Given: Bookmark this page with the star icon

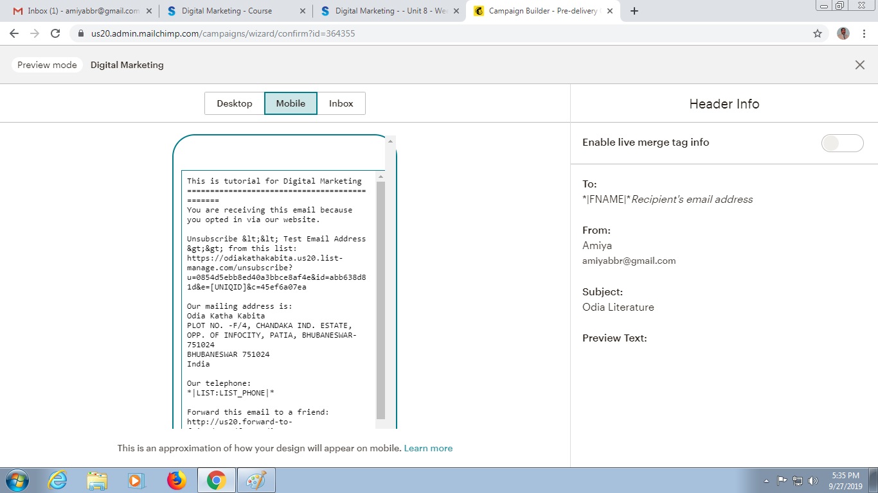Looking at the screenshot, I should pos(817,33).
